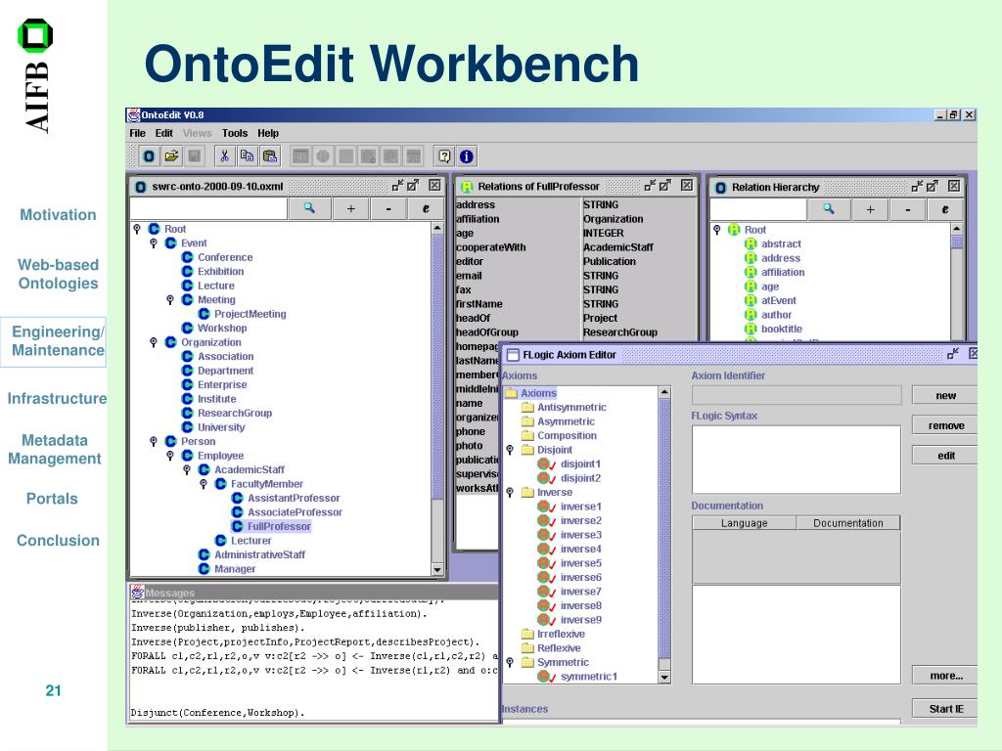
Task: Open the Edit menu
Action: tap(163, 133)
